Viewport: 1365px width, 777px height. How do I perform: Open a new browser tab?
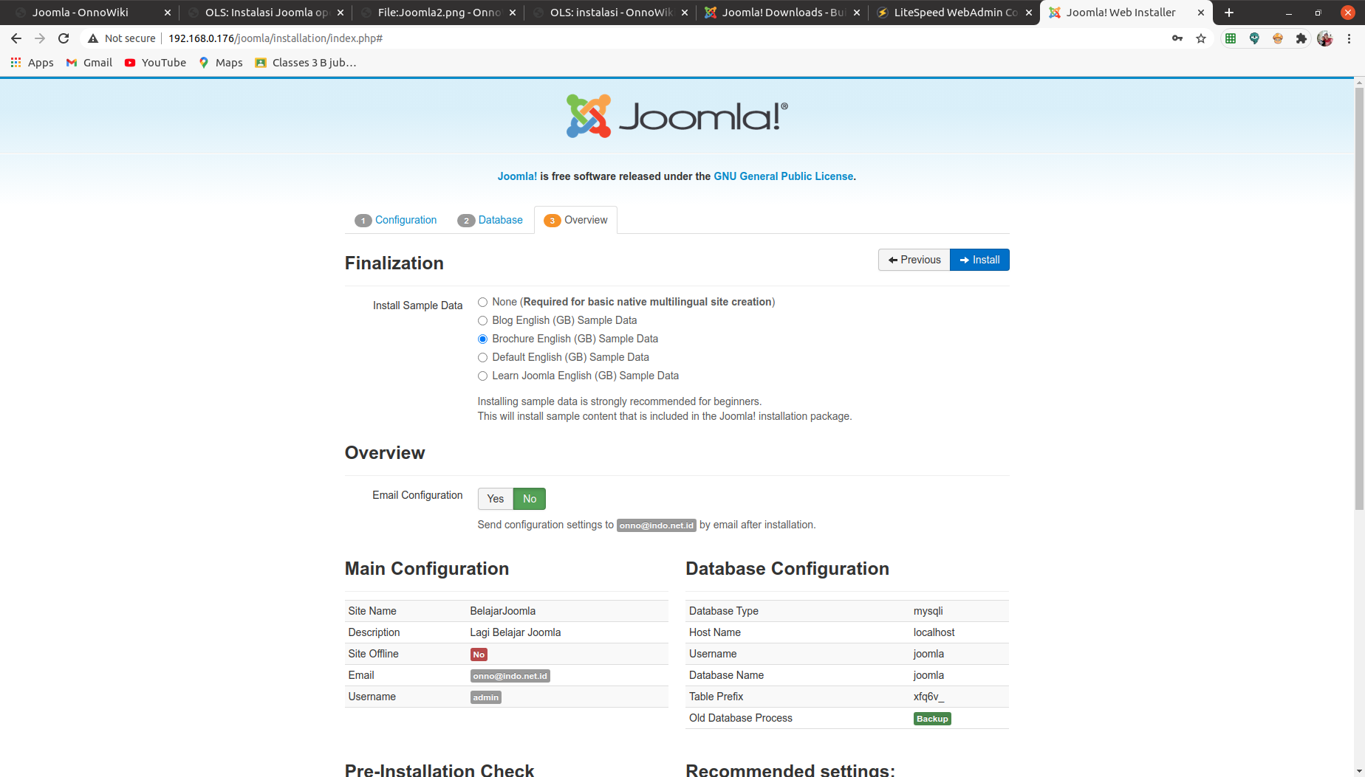1229,13
